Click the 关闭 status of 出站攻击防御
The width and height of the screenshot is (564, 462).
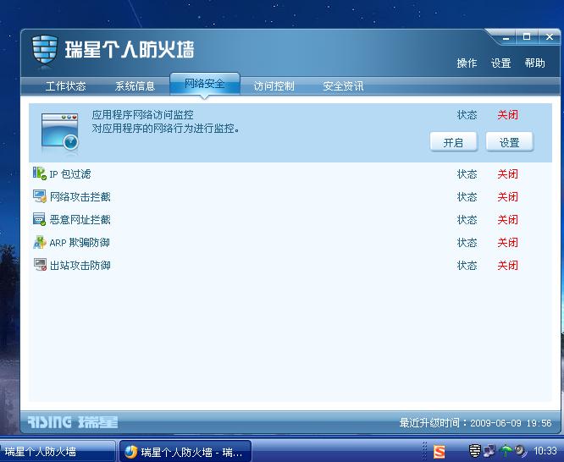pos(507,266)
